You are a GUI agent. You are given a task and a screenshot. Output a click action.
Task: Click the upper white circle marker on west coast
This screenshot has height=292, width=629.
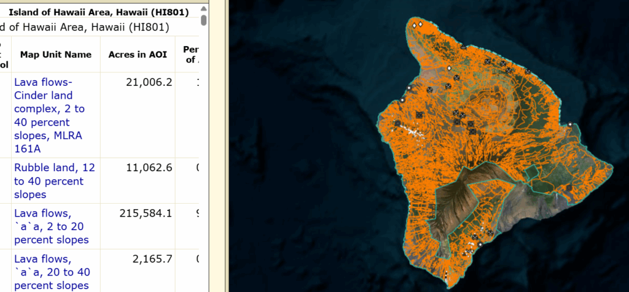point(409,88)
